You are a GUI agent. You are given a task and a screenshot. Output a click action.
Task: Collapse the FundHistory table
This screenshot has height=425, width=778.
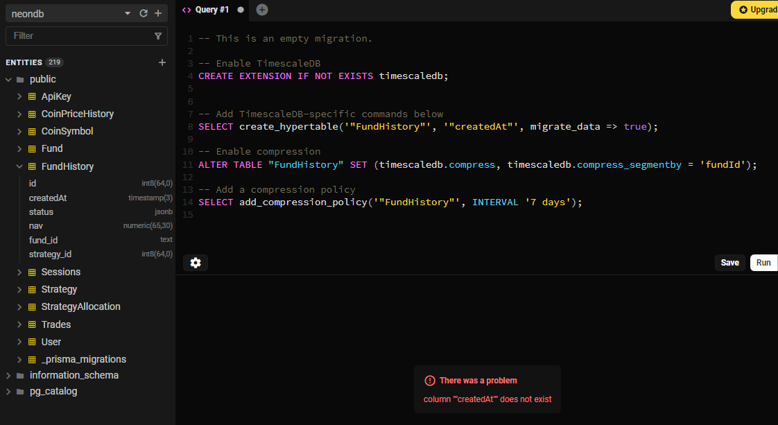click(x=19, y=166)
